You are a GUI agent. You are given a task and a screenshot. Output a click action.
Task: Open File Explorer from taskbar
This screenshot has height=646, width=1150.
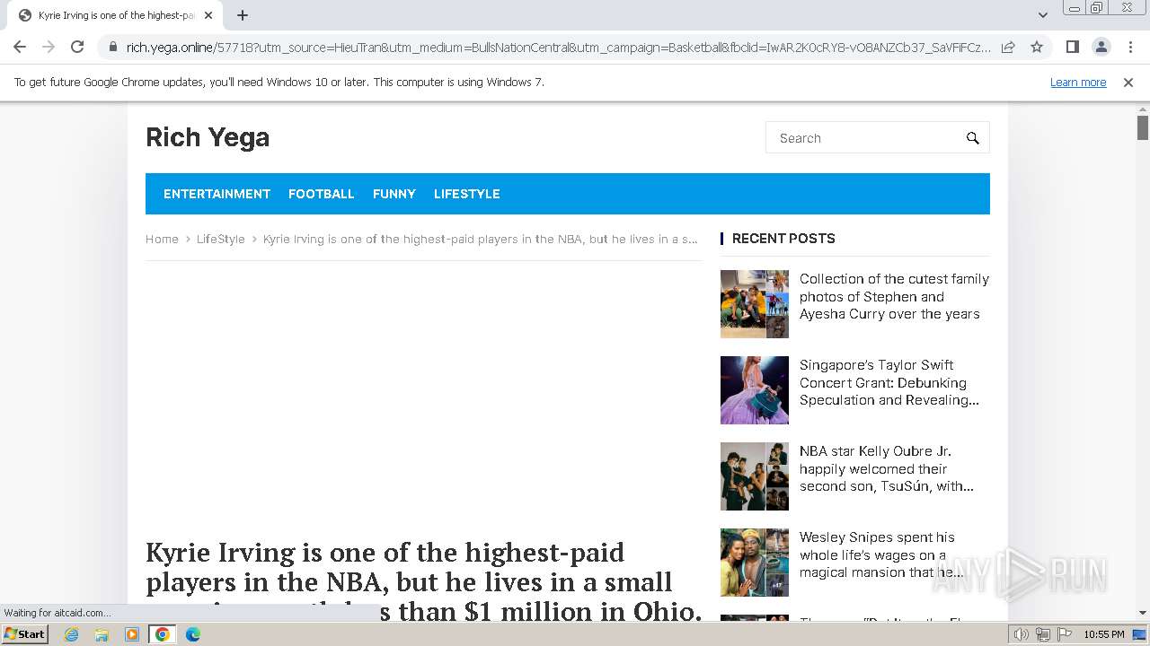point(102,634)
